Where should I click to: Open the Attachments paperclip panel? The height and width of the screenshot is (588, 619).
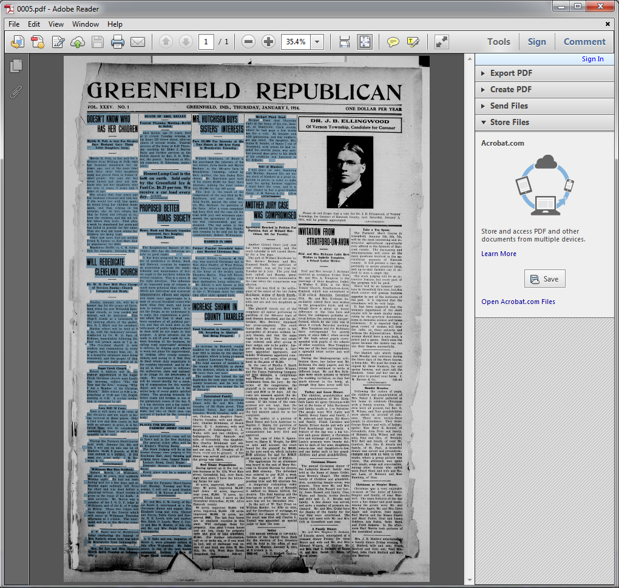tap(15, 92)
